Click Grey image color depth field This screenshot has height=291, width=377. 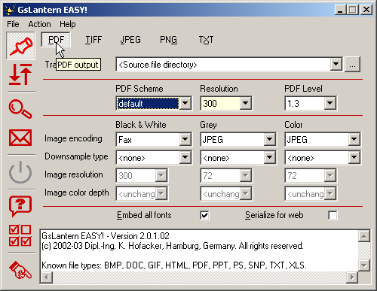226,193
